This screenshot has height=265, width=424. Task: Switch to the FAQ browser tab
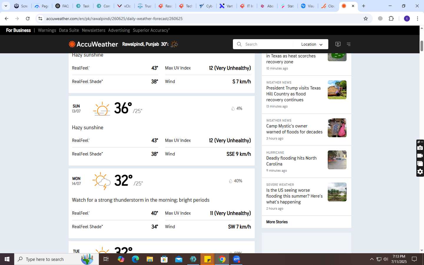[x=62, y=6]
